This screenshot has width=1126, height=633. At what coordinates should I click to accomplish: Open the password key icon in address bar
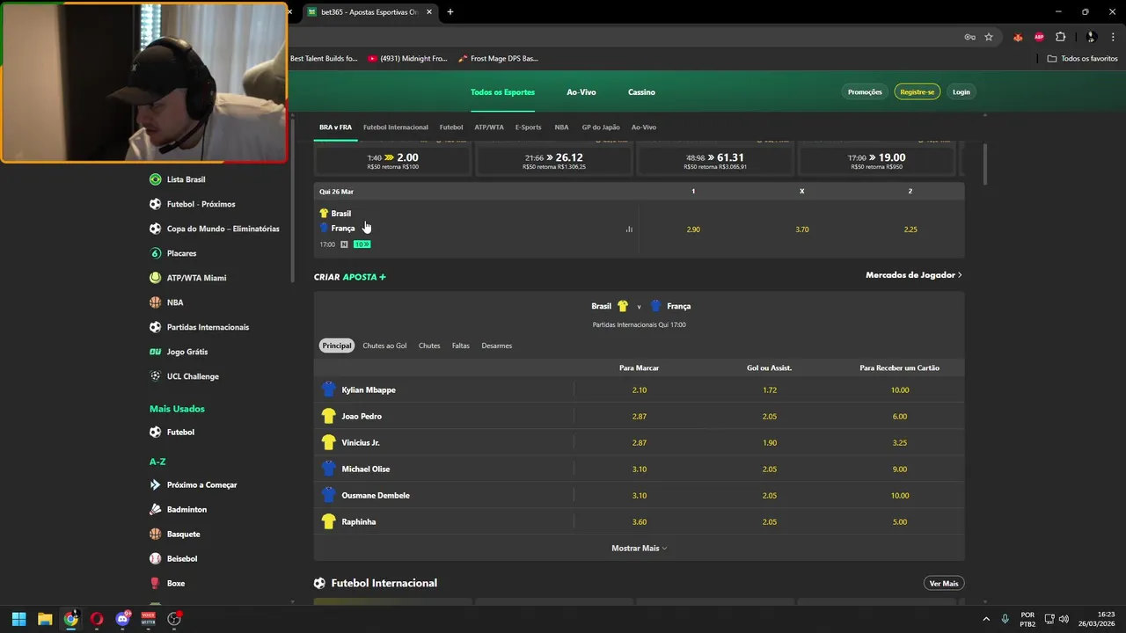969,37
